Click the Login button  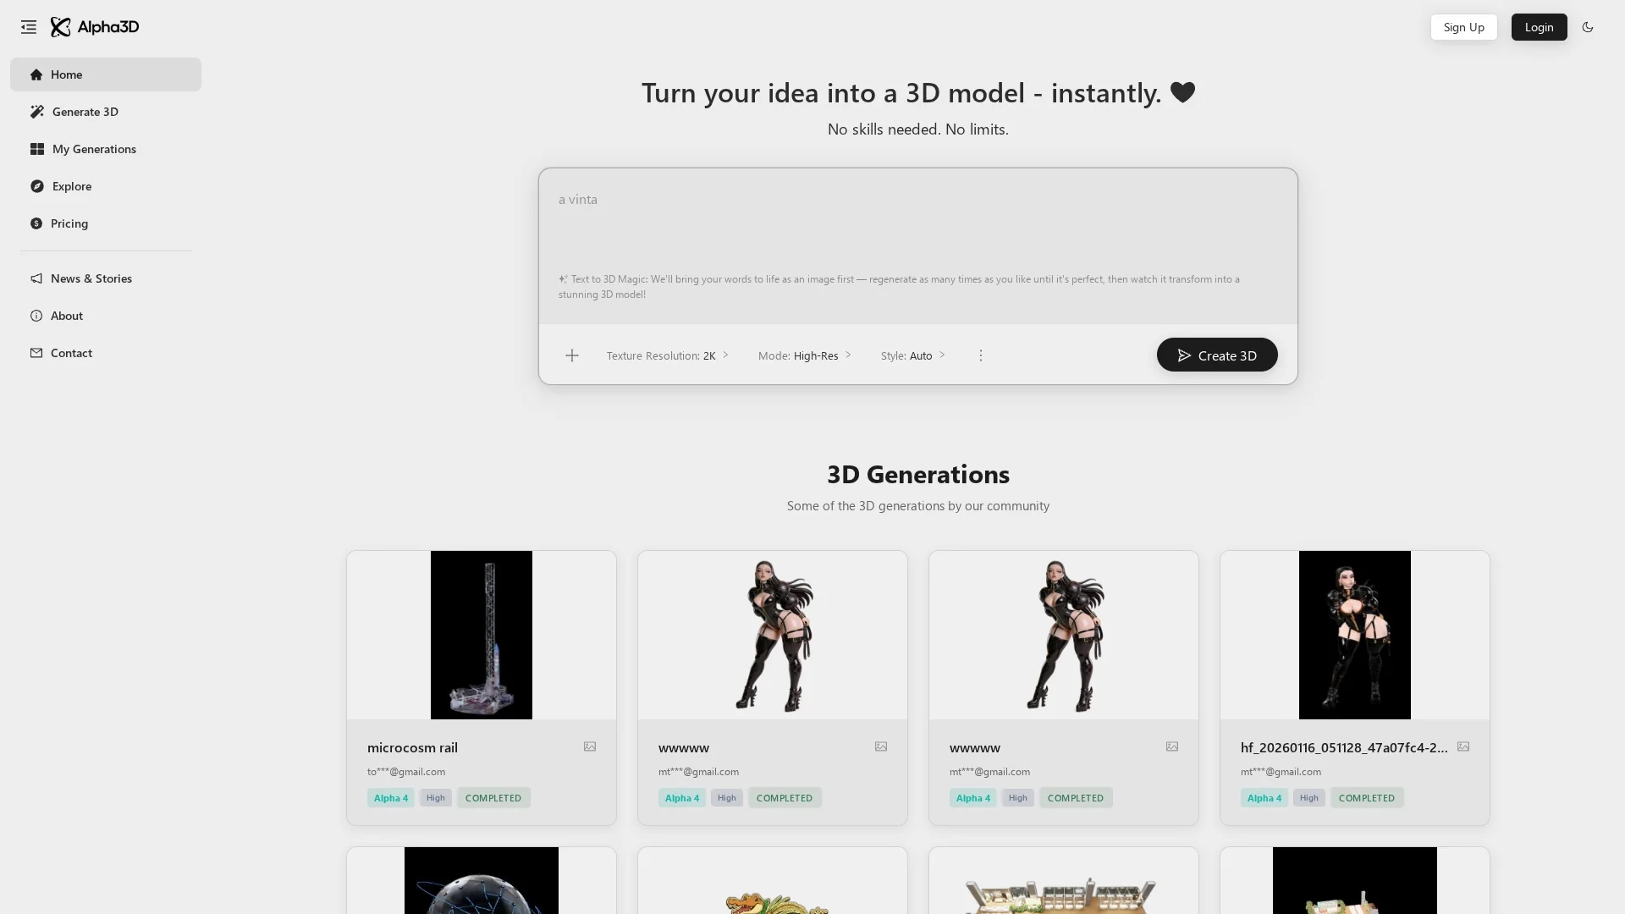click(x=1539, y=27)
